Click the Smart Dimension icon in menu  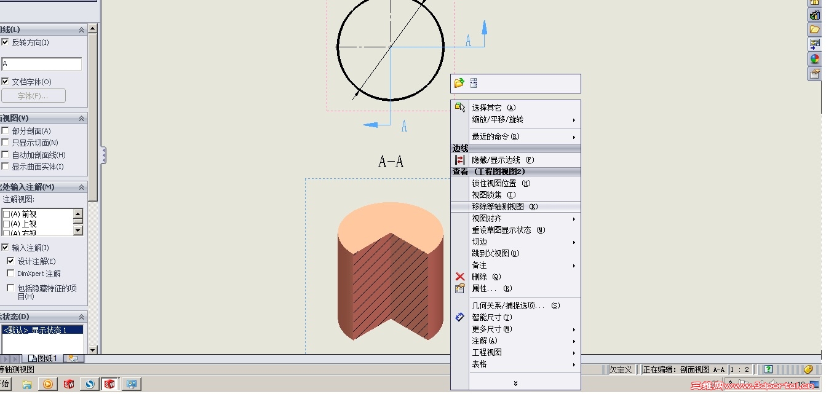pyautogui.click(x=460, y=317)
